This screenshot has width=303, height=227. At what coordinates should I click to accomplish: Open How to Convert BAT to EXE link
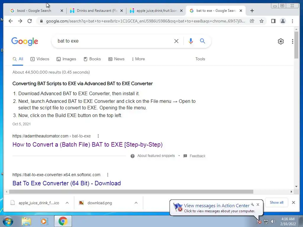88,145
